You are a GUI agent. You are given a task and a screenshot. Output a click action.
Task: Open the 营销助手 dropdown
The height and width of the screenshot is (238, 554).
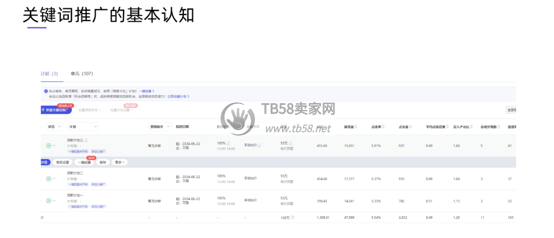coord(160,127)
